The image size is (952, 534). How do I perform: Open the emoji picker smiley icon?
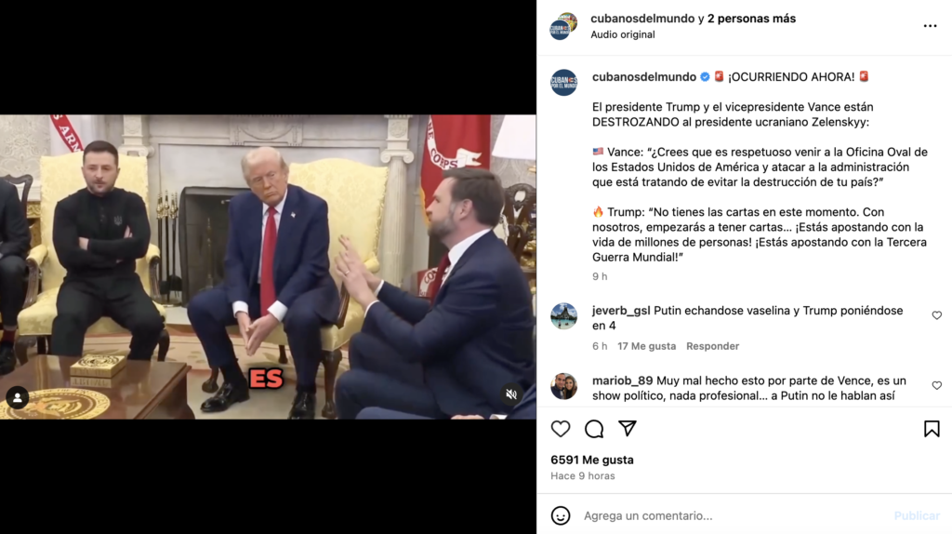[x=561, y=515]
